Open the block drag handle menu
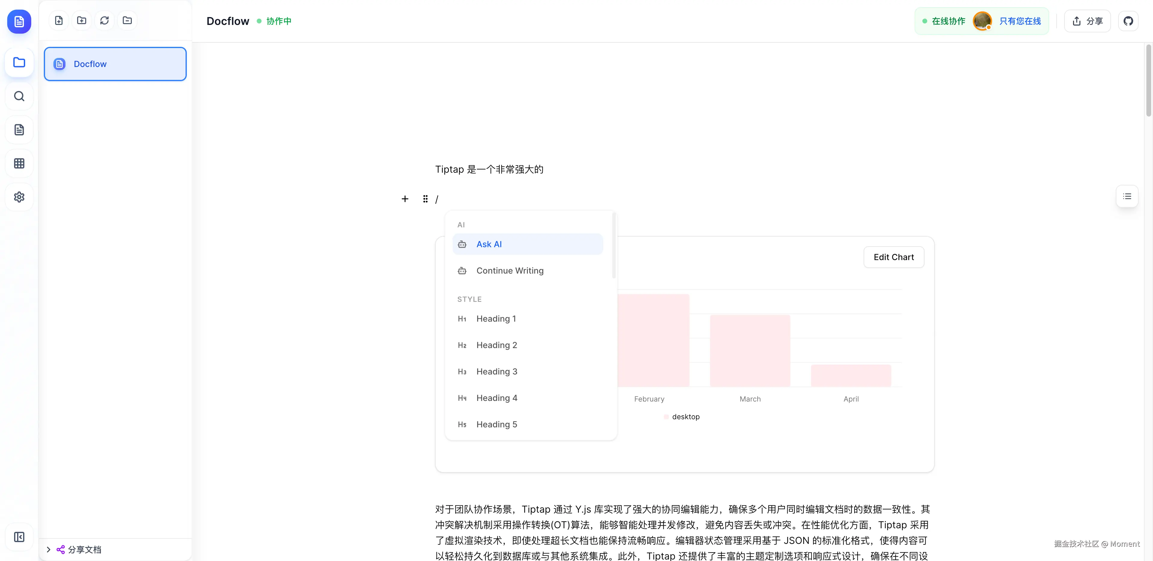1153x561 pixels. click(425, 199)
